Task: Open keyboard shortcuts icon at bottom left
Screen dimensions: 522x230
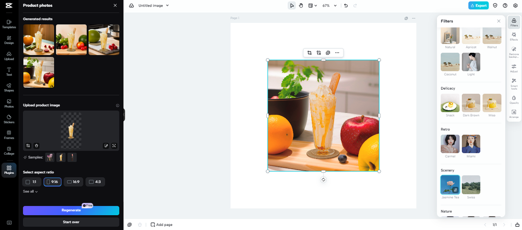Action: point(9,223)
